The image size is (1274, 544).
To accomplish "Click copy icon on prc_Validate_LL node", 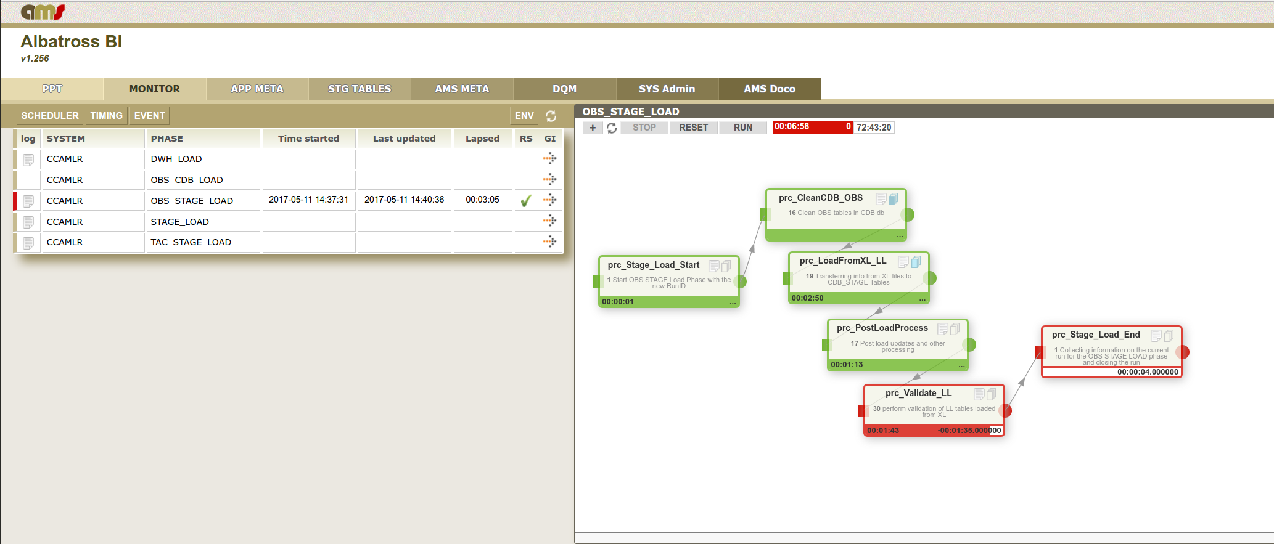I will pyautogui.click(x=991, y=394).
